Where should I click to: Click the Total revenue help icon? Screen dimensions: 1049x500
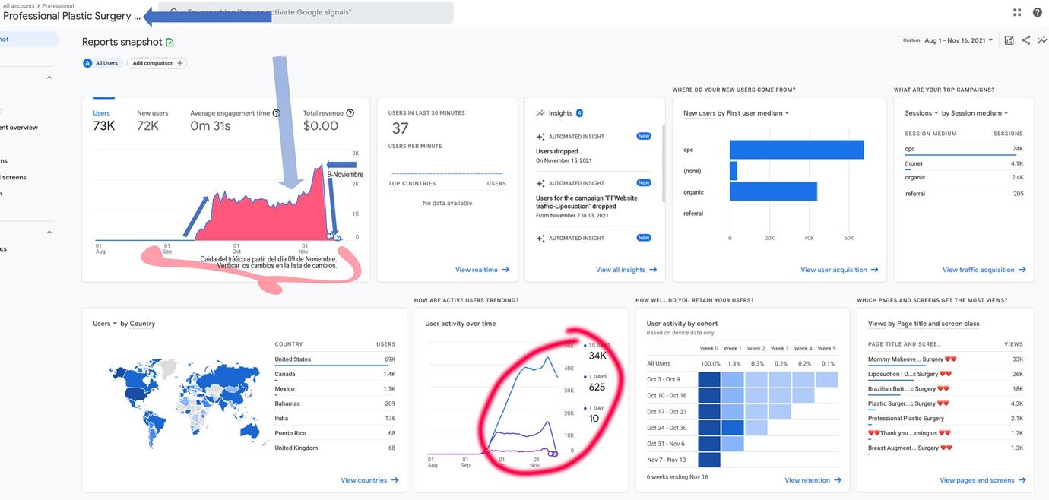click(x=350, y=113)
